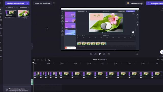Delete the selected clip with trash icon
This screenshot has height=92, width=163.
point(45,60)
